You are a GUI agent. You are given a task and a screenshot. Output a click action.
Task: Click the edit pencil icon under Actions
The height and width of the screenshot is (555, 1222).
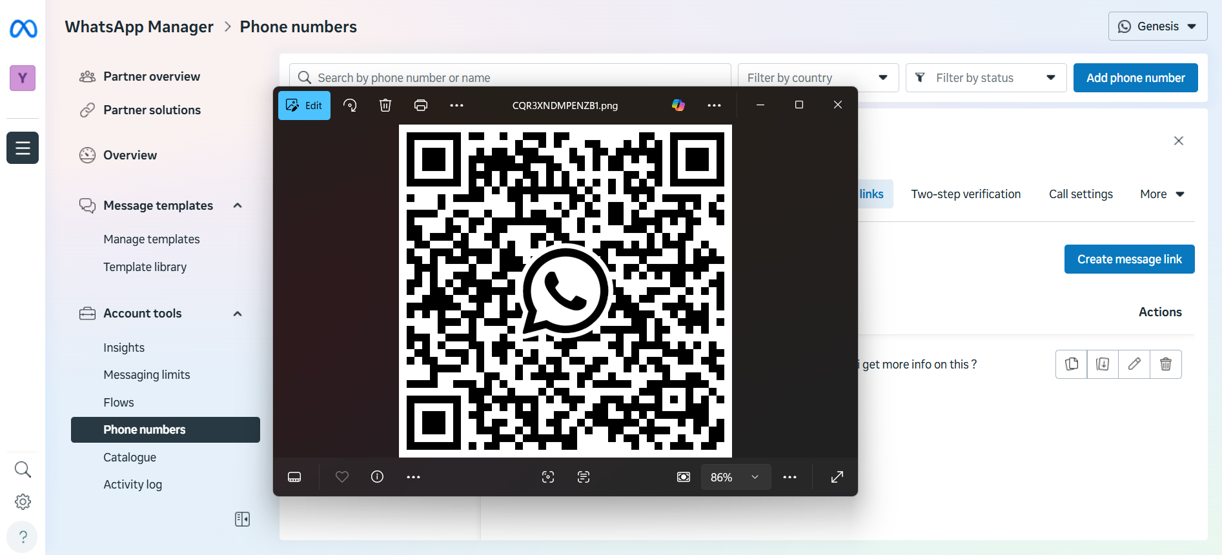(1134, 364)
